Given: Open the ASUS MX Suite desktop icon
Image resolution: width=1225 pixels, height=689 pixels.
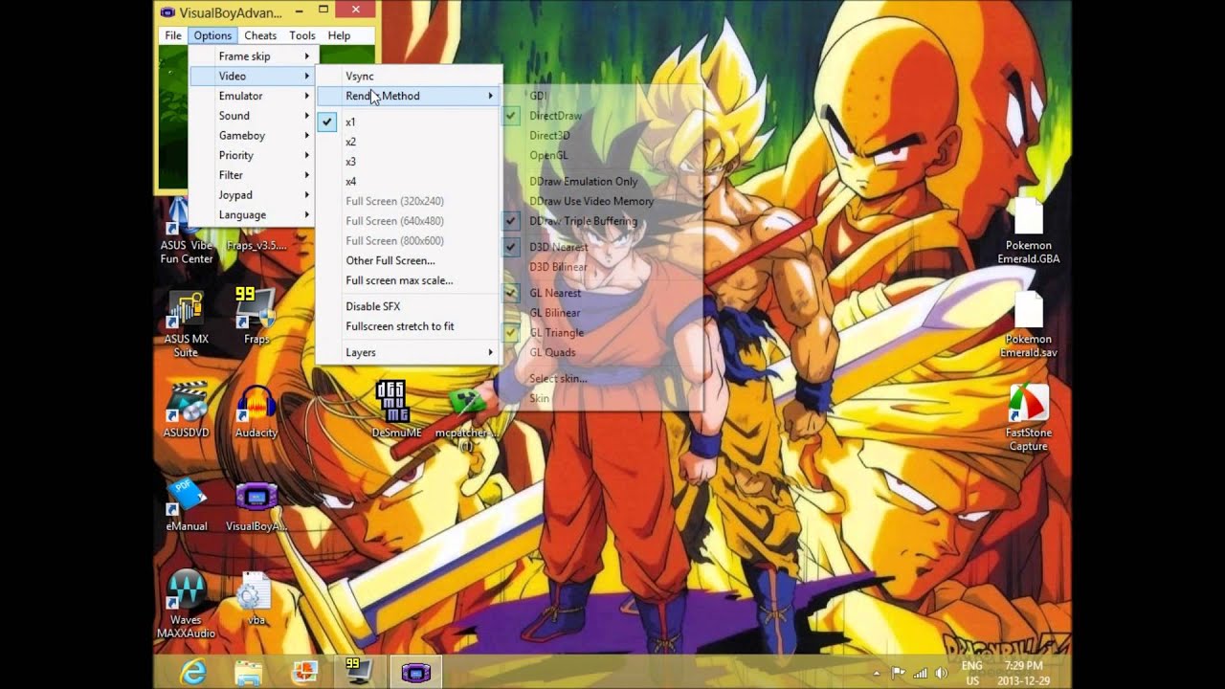Looking at the screenshot, I should pyautogui.click(x=186, y=324).
